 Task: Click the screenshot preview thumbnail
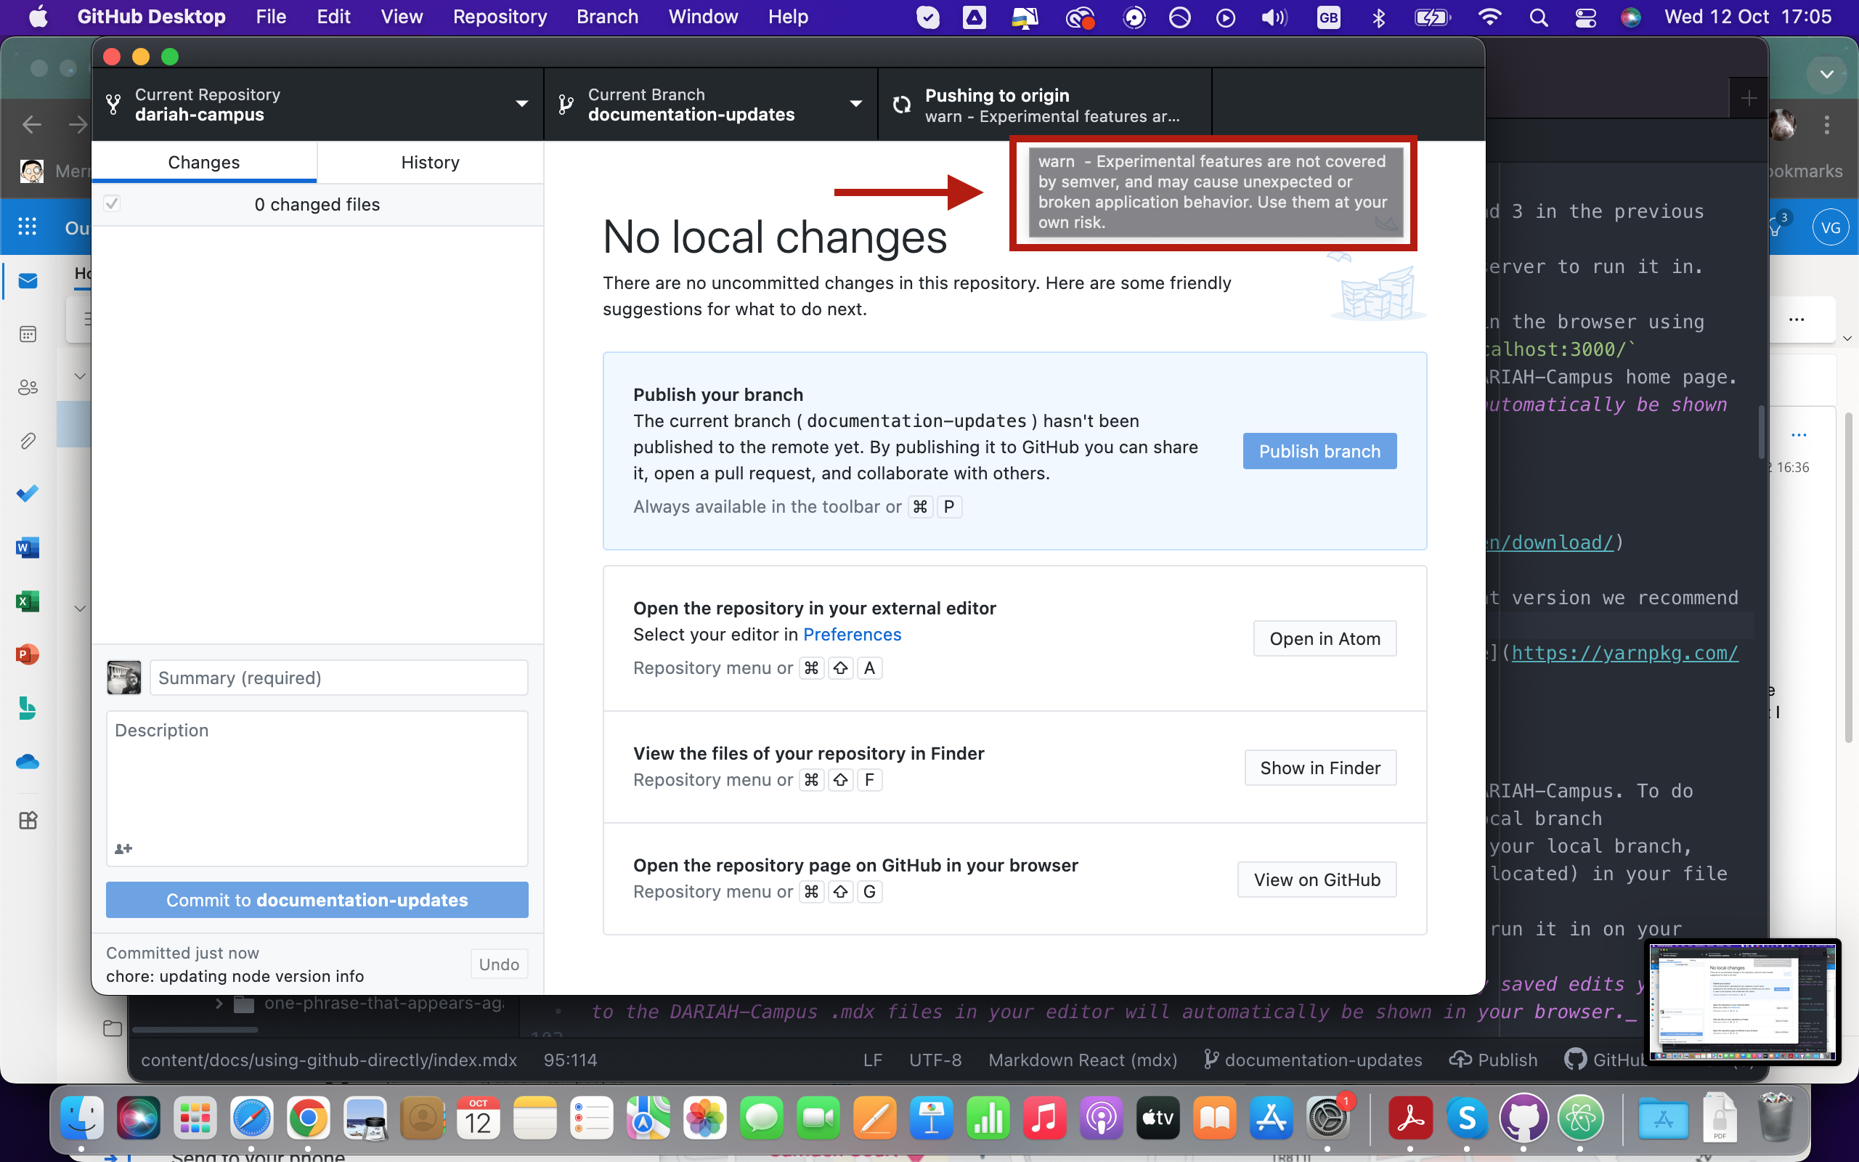[1742, 1002]
